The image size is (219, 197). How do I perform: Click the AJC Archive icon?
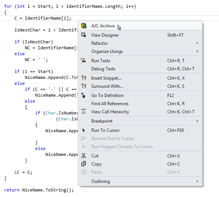point(84,26)
